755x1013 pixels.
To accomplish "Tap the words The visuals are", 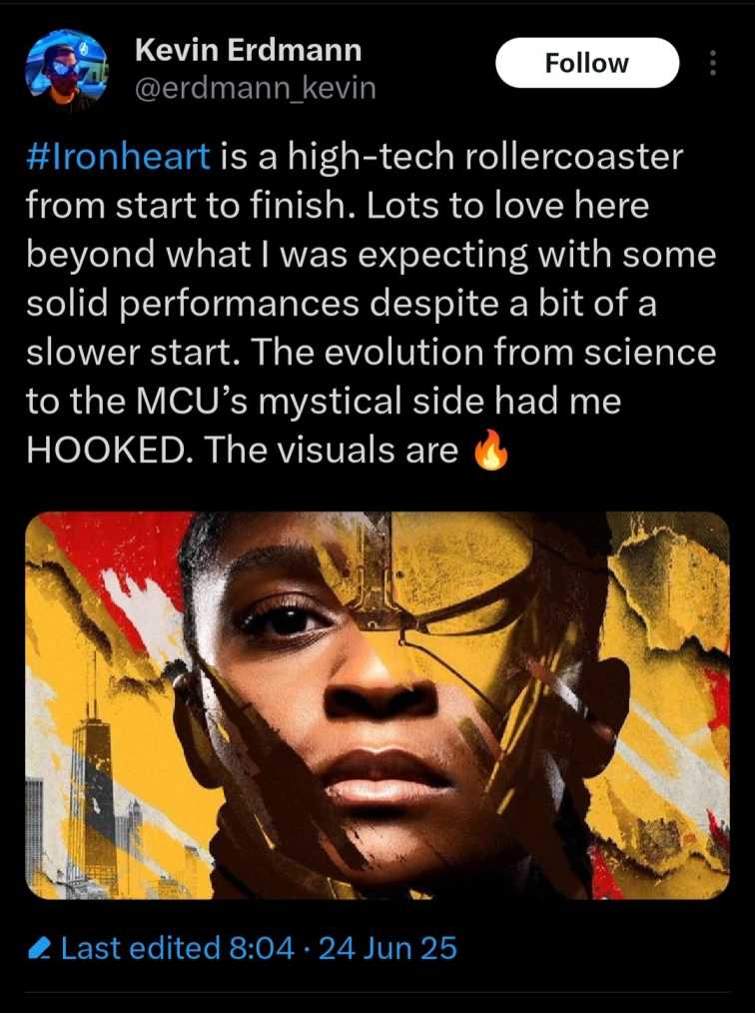I will (332, 450).
